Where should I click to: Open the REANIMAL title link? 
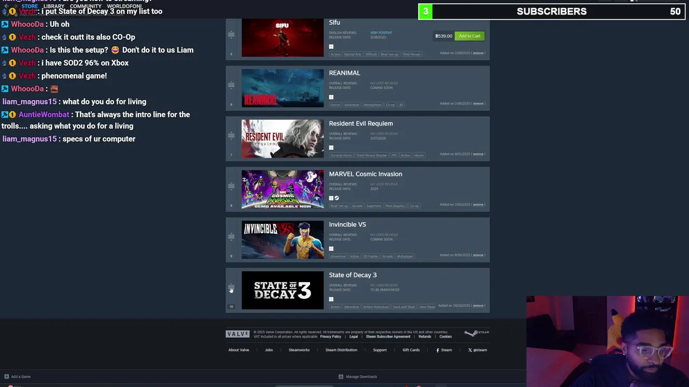pyautogui.click(x=344, y=73)
